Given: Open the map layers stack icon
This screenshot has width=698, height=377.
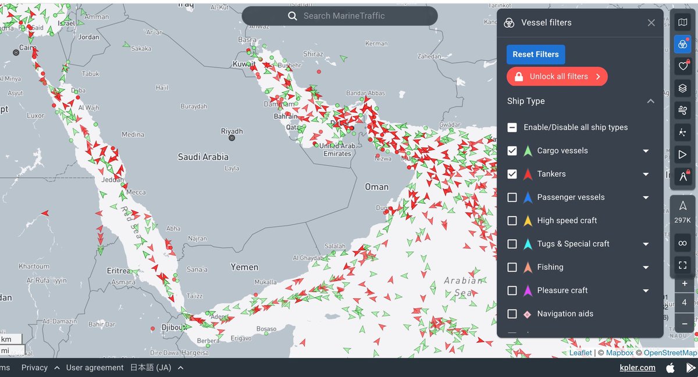Looking at the screenshot, I should pos(682,88).
